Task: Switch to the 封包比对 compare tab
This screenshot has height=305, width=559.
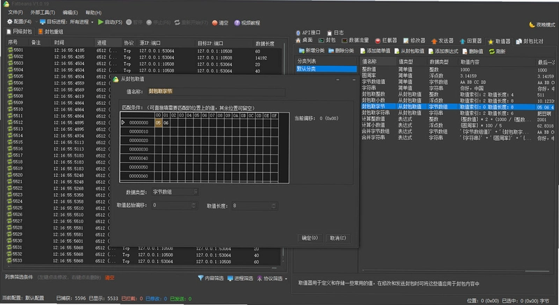Action: coord(530,41)
